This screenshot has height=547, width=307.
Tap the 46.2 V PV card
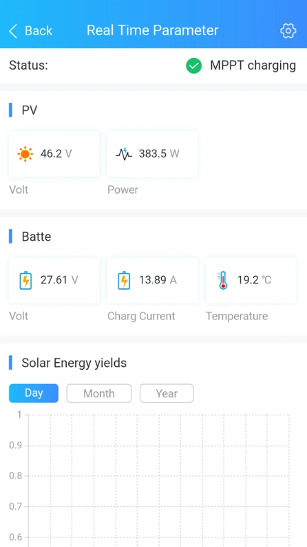coord(54,155)
